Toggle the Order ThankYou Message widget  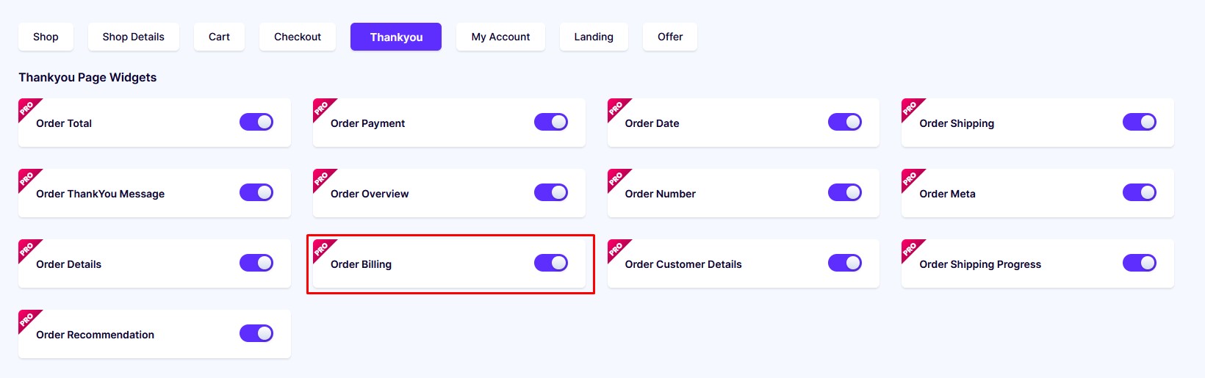click(x=256, y=192)
